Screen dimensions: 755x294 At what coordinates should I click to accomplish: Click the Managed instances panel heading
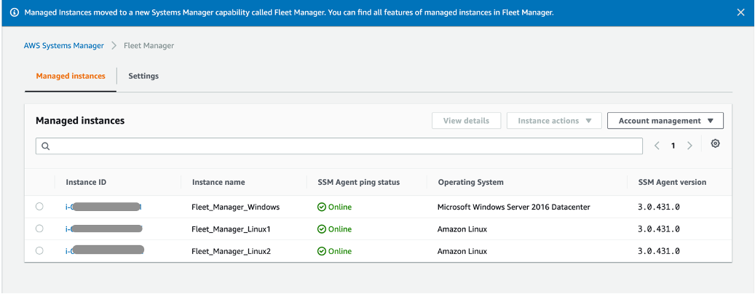[x=80, y=121]
